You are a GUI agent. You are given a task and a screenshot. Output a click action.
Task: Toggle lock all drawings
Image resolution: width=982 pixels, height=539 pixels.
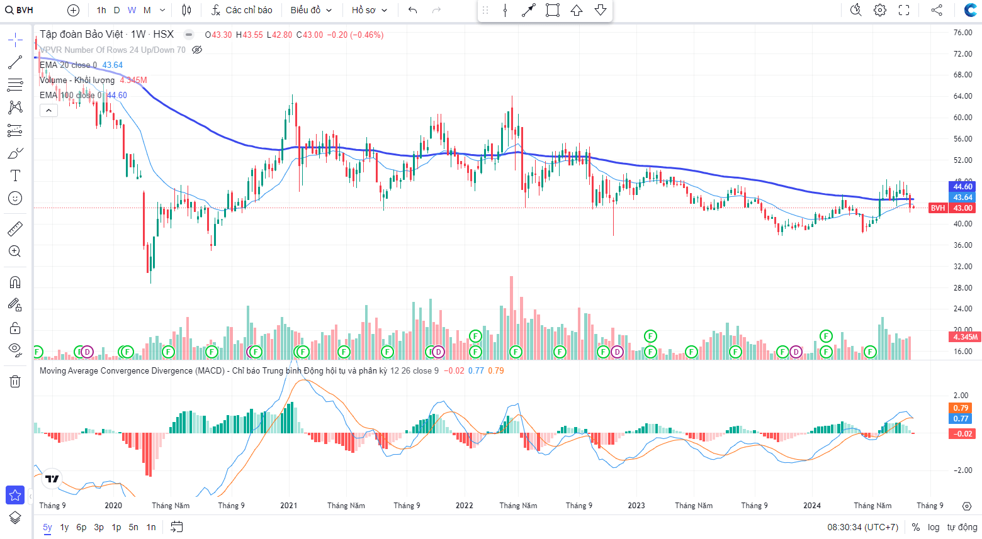[x=15, y=328]
